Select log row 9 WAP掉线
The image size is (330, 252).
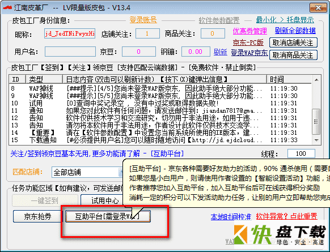[x=160, y=96]
